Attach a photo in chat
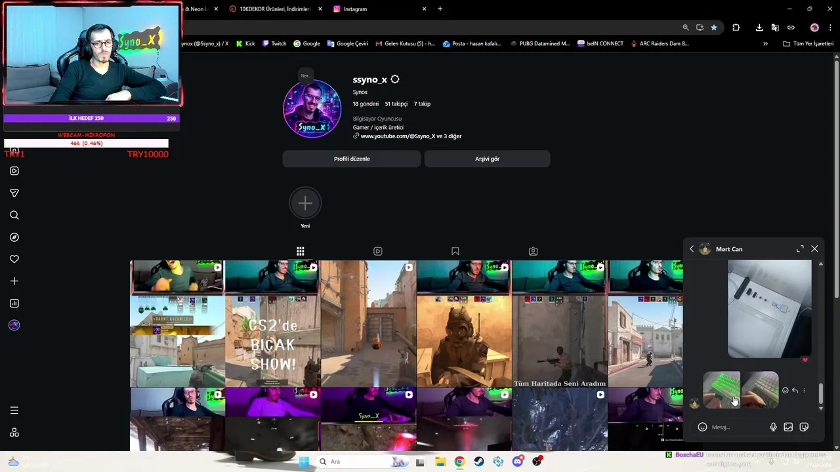Image resolution: width=840 pixels, height=472 pixels. point(788,427)
